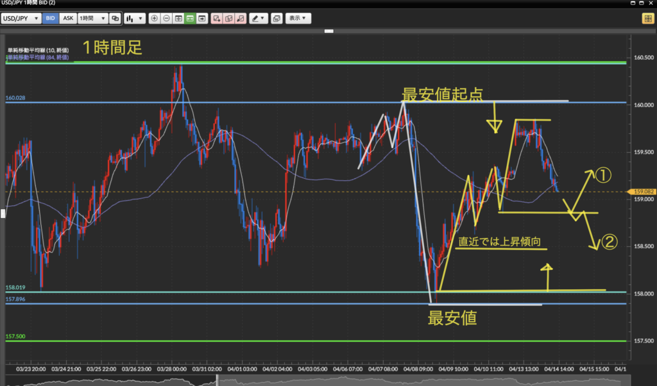This screenshot has height=386, width=657.
Task: Click the zoom in (plus) chart icon
Action: [x=154, y=19]
